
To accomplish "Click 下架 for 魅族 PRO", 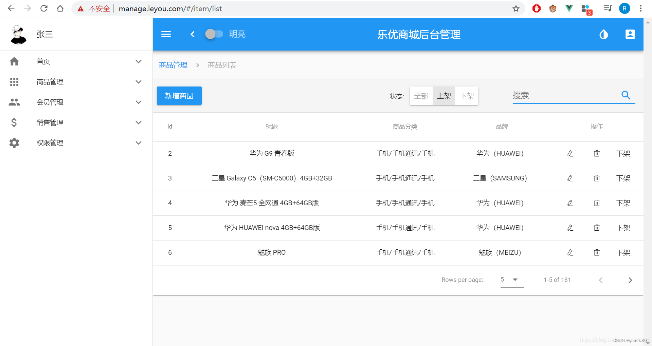I will pos(623,253).
